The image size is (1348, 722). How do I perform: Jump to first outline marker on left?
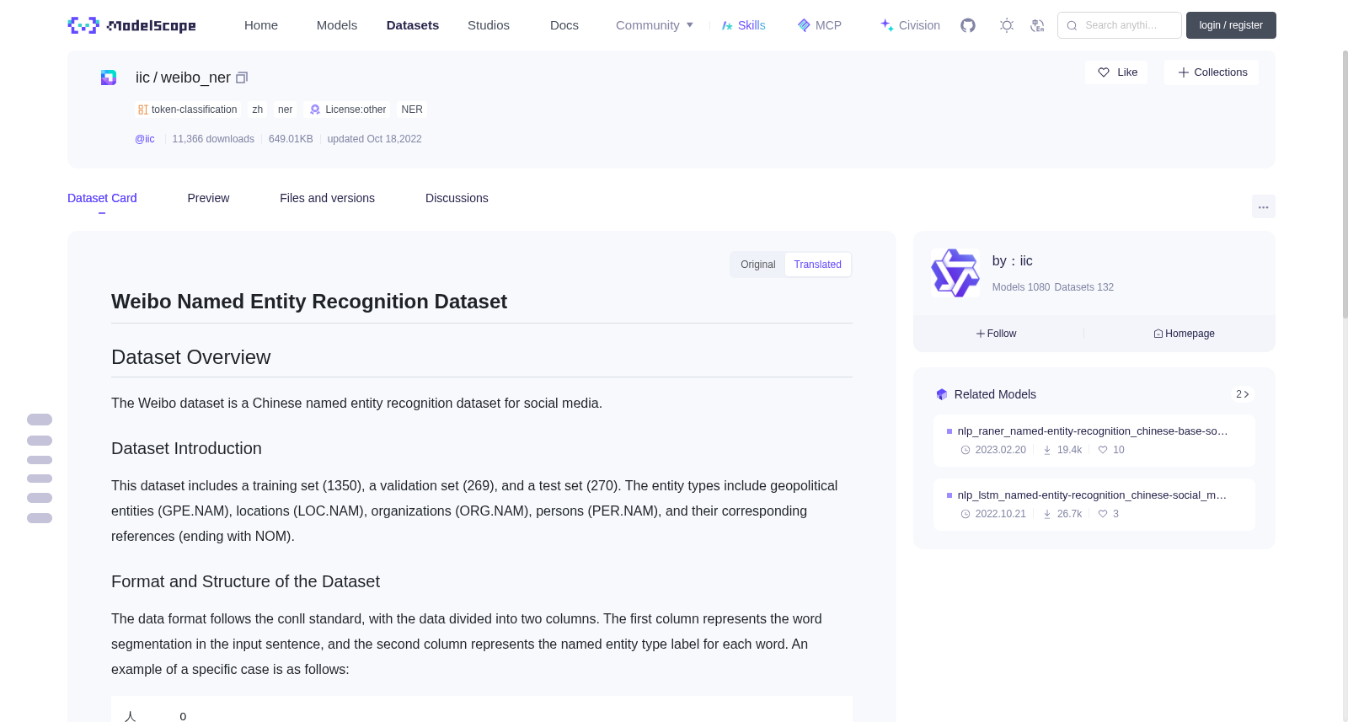tap(40, 420)
